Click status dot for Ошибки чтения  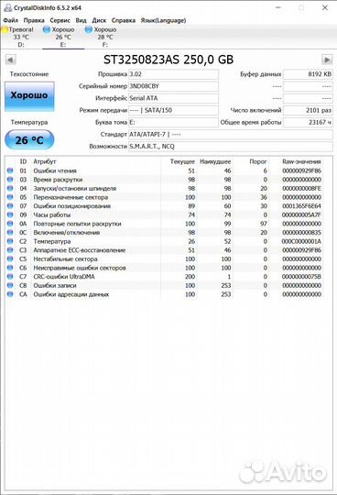coord(10,170)
